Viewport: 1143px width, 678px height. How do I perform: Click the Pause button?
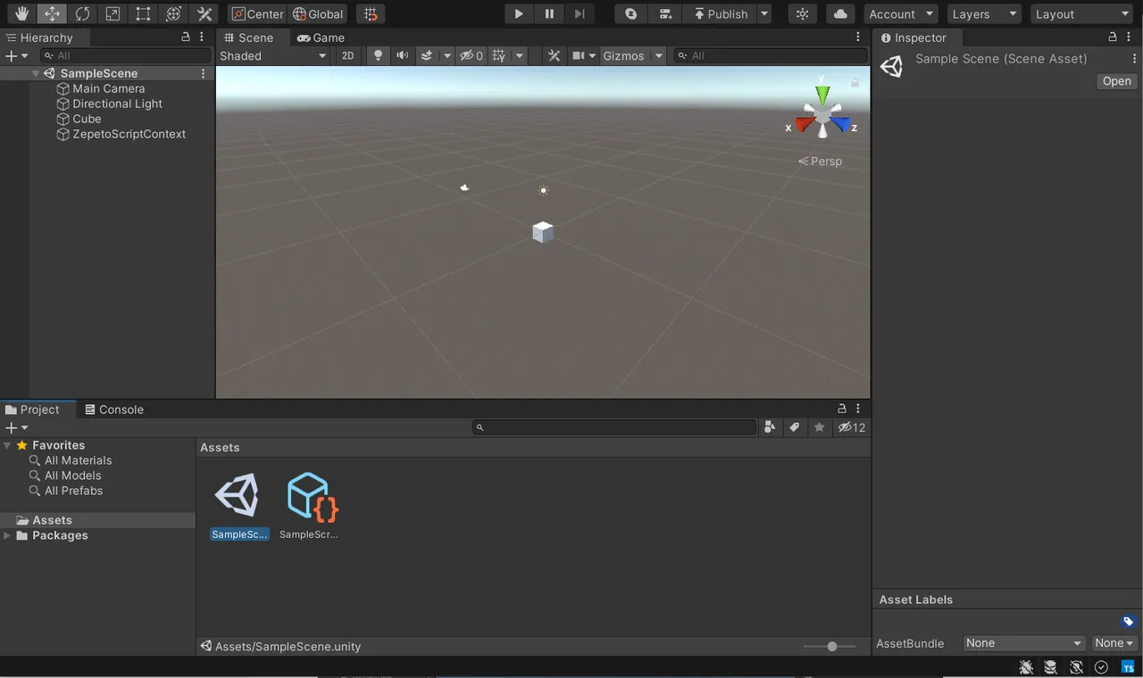pyautogui.click(x=549, y=13)
